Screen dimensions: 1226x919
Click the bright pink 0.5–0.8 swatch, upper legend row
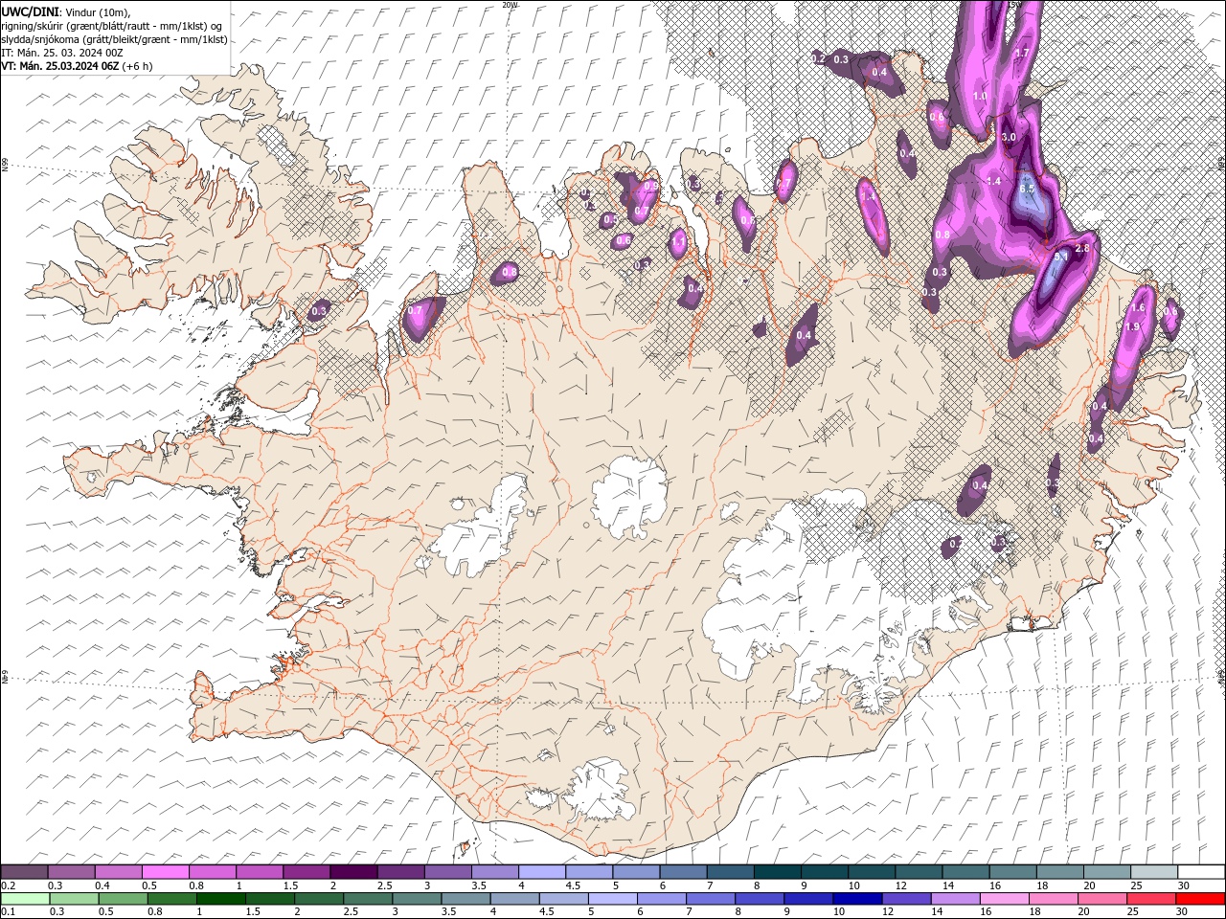point(165,872)
